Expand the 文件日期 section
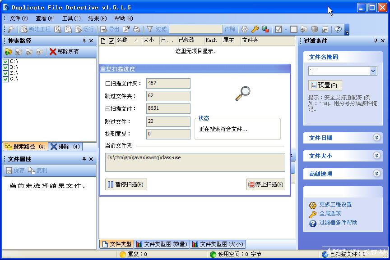Screen dimensions: 390x260 click(376, 138)
